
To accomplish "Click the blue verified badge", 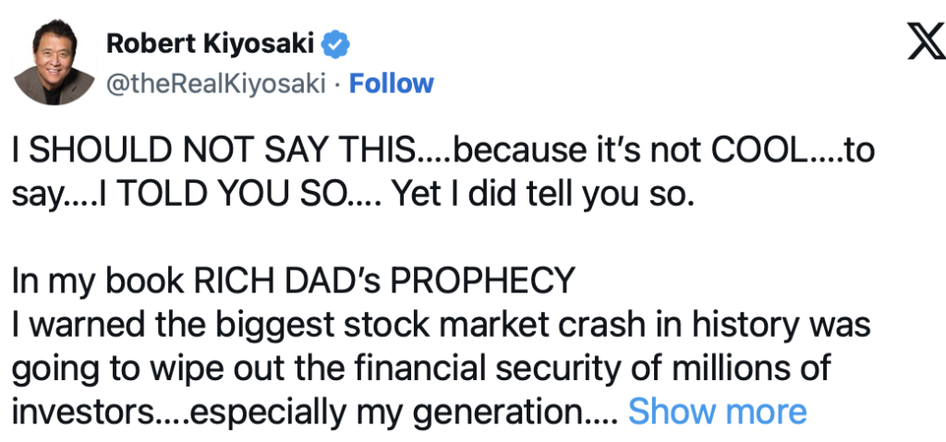I will 334,42.
